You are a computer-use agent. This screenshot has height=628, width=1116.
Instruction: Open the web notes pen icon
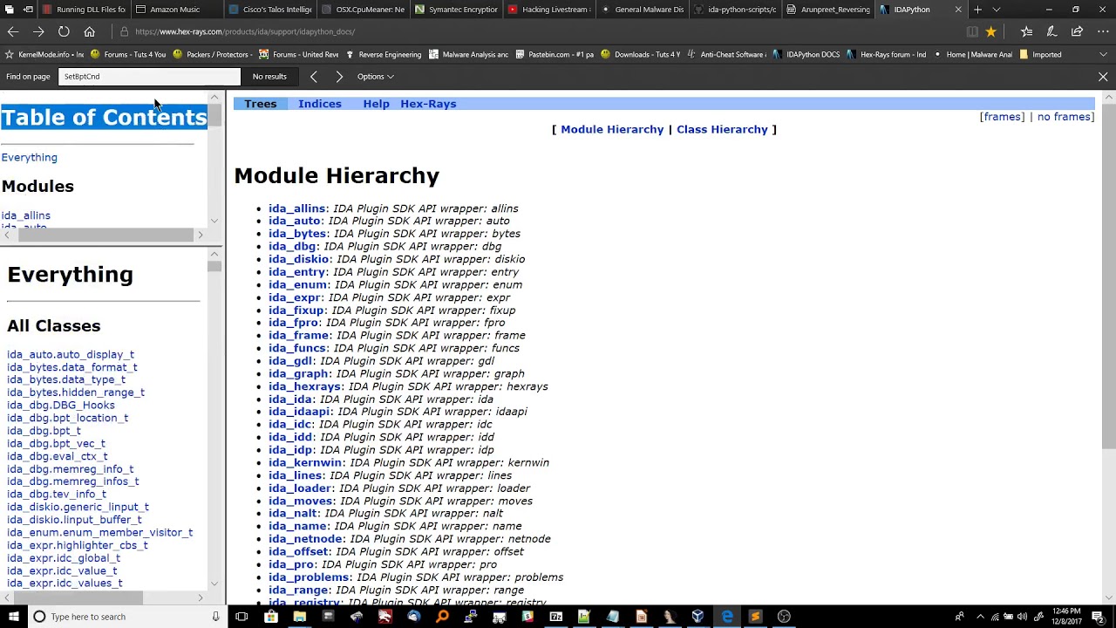tap(1051, 31)
